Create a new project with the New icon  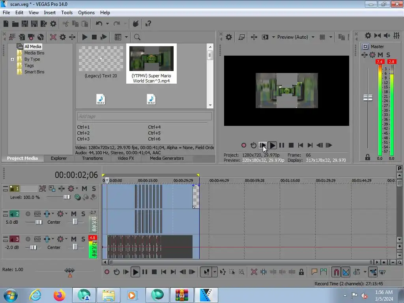[6, 24]
